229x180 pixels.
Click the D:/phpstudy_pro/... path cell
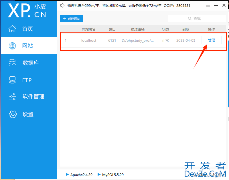(x=138, y=41)
